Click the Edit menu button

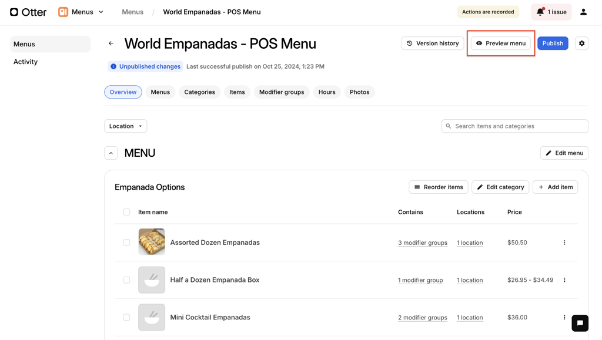(x=564, y=153)
